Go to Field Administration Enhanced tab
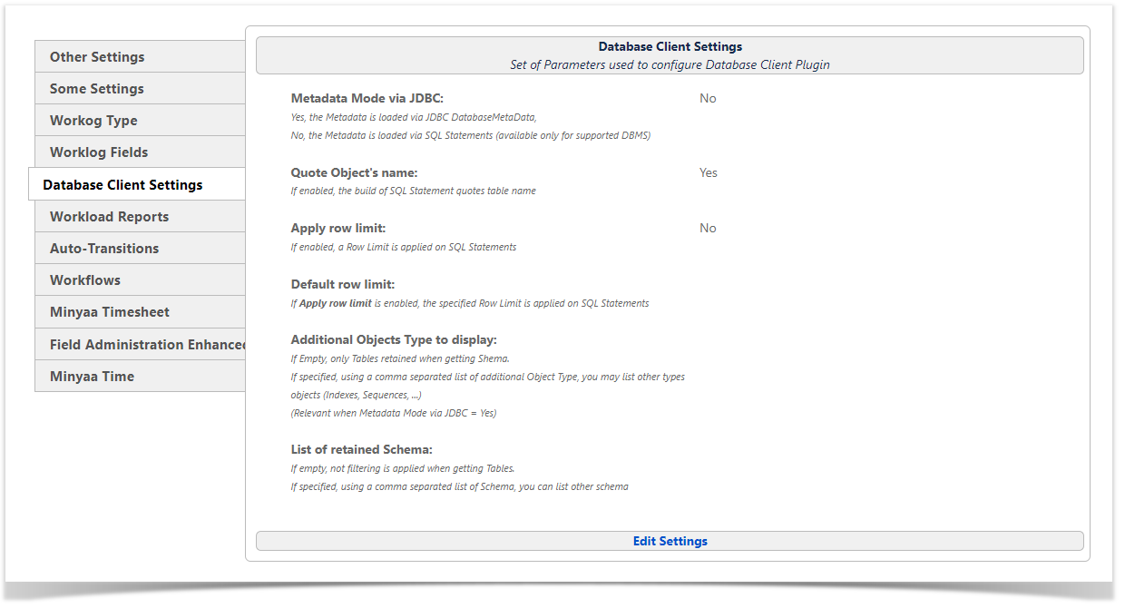This screenshot has width=1125, height=608. (x=147, y=345)
